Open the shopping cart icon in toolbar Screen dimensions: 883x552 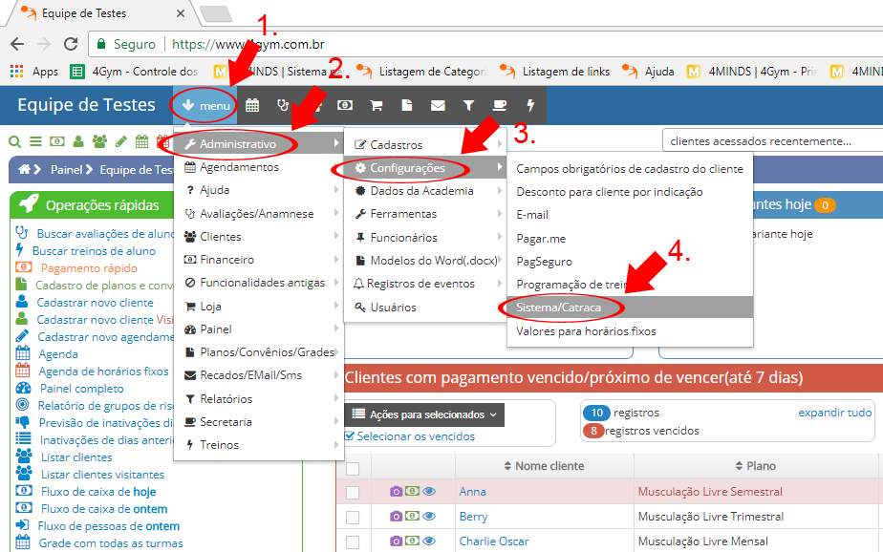click(376, 105)
